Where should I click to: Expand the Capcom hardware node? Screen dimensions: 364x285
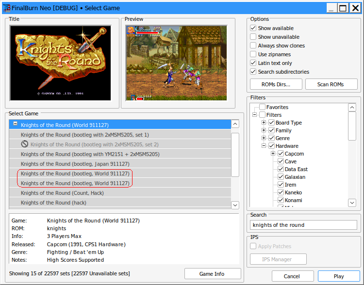point(273,154)
